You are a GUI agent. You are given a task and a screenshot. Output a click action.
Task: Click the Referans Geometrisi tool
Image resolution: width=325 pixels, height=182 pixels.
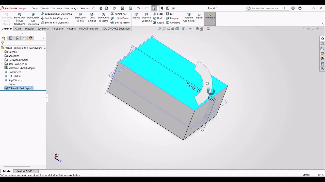189,17
